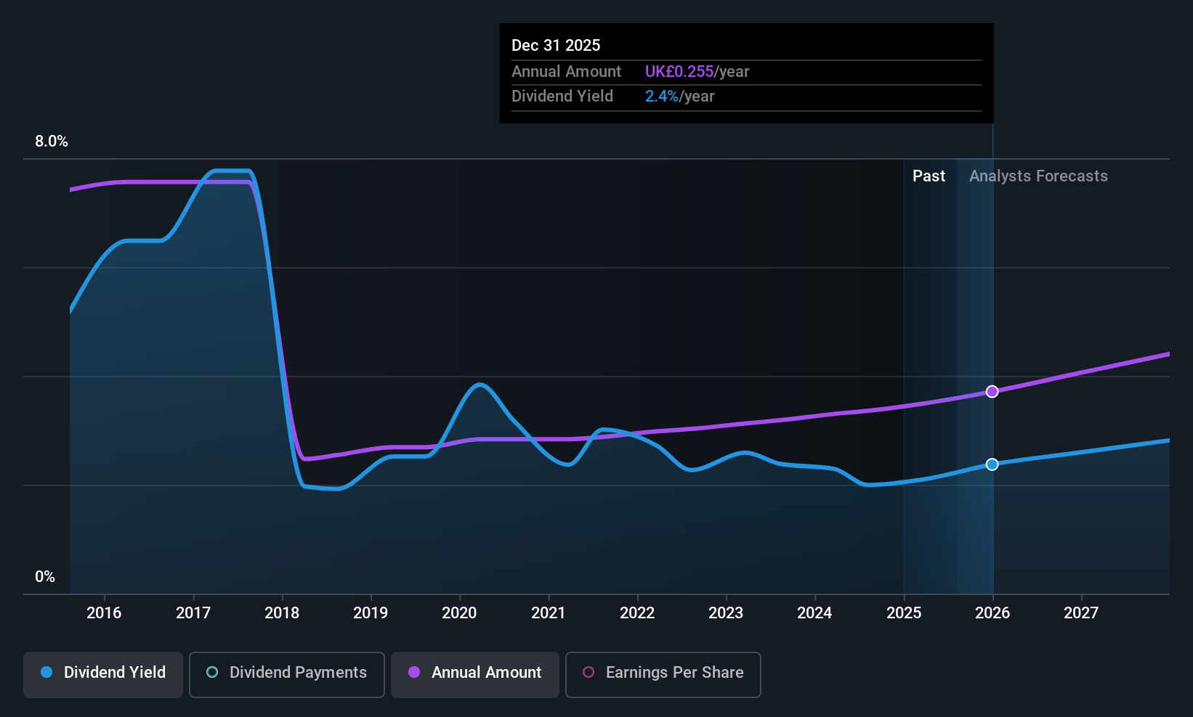Click the pink Earnings Per Share circle
This screenshot has width=1193, height=717.
(x=589, y=672)
